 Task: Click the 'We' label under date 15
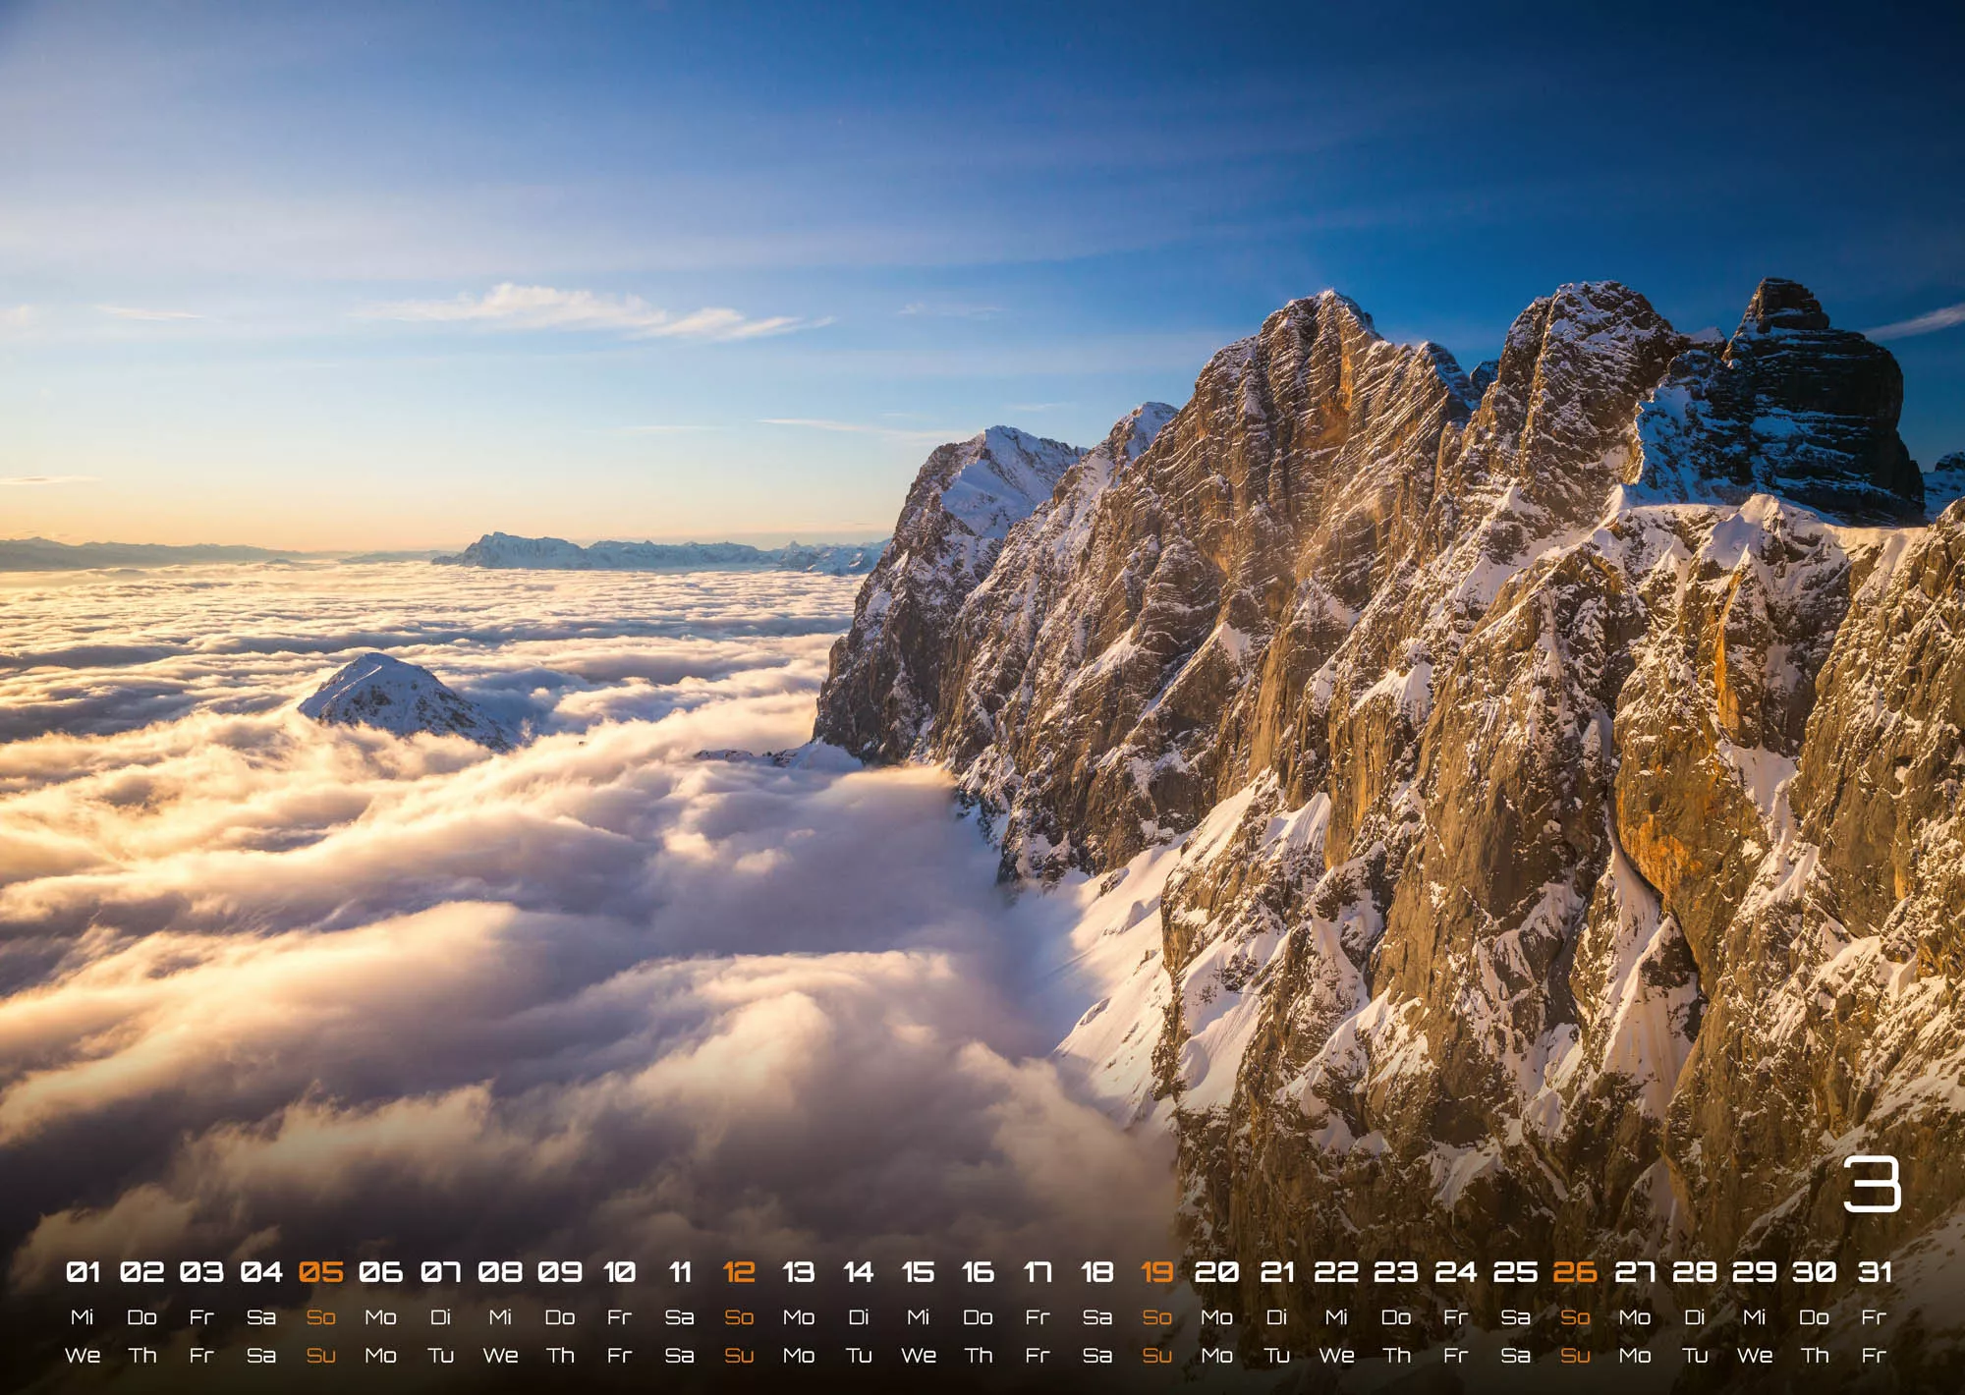pyautogui.click(x=919, y=1356)
